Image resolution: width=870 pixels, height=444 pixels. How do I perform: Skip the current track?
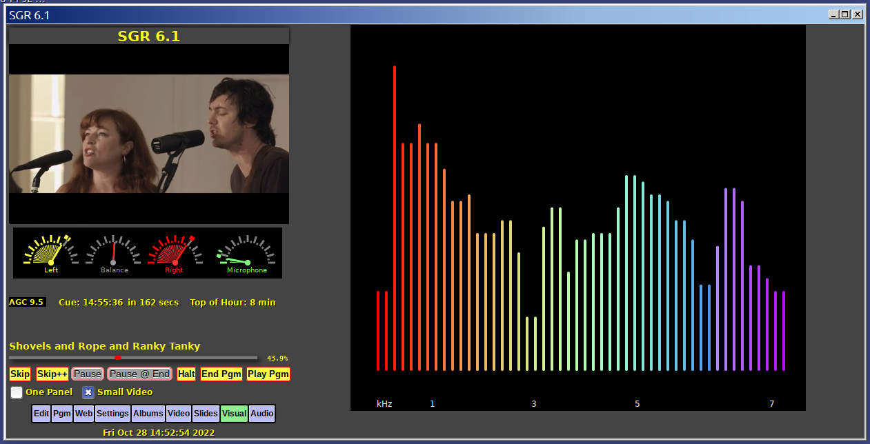click(20, 374)
